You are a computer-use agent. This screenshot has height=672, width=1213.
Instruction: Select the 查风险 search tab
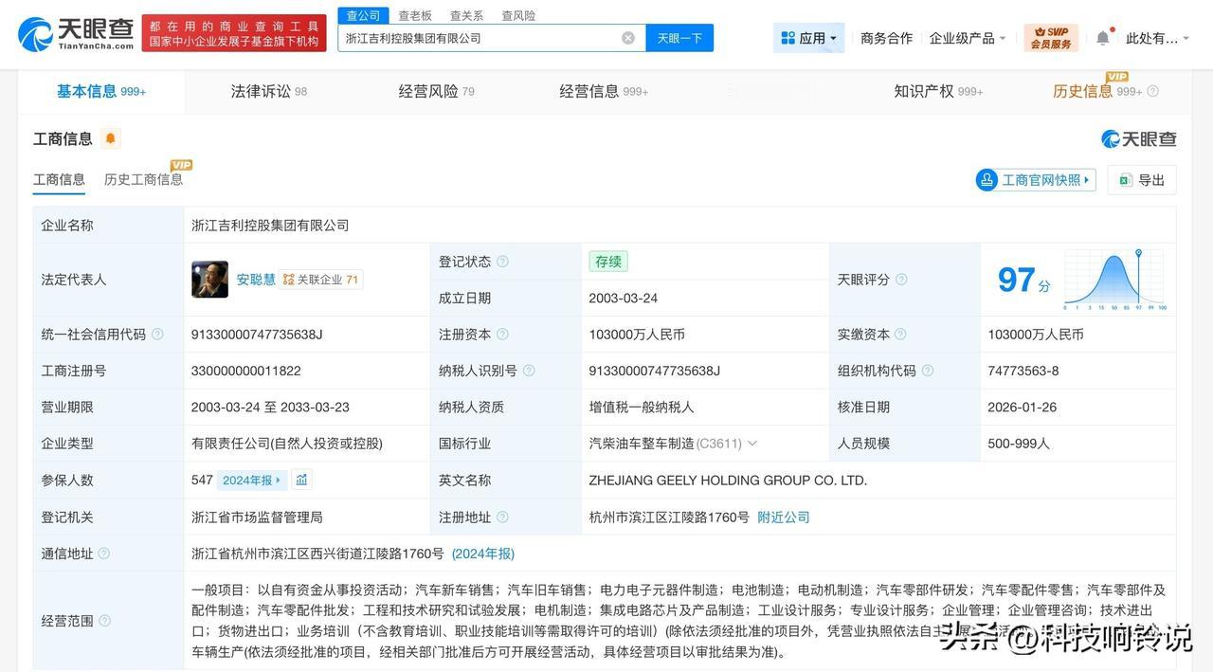(x=518, y=15)
